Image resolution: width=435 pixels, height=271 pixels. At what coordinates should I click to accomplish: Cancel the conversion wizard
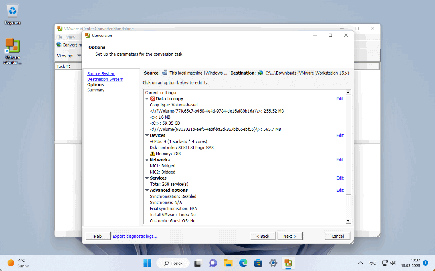[338, 236]
